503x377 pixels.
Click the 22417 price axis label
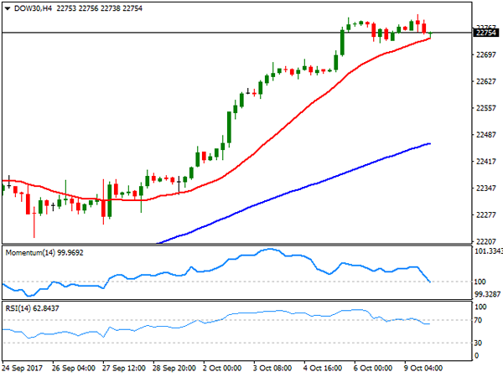(x=486, y=161)
